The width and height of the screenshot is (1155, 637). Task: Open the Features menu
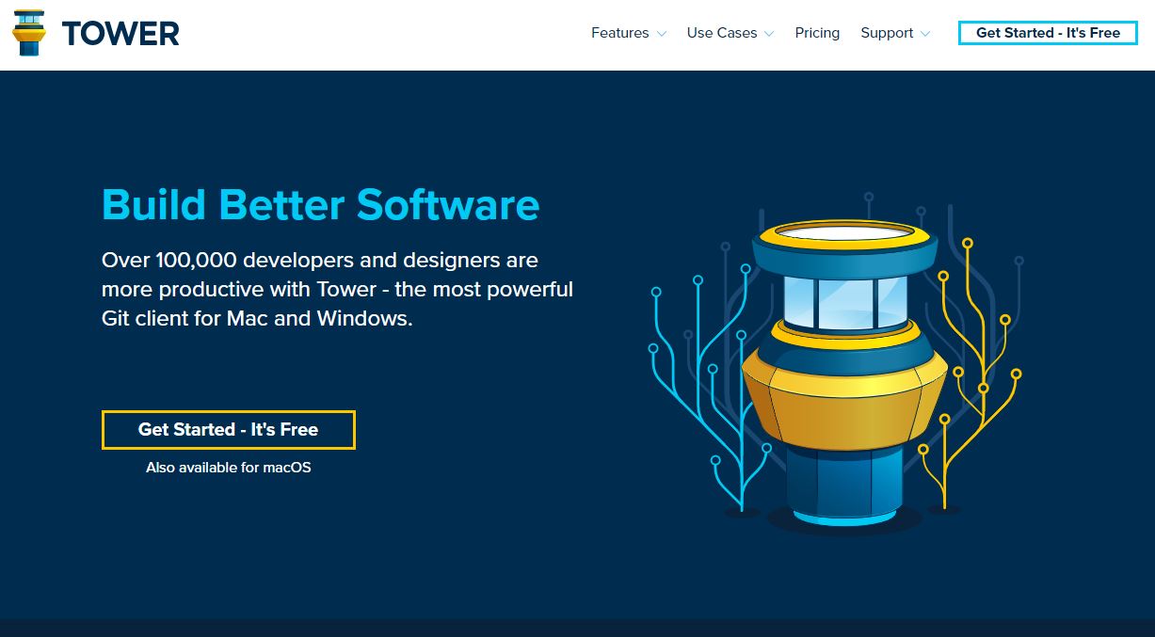point(619,33)
